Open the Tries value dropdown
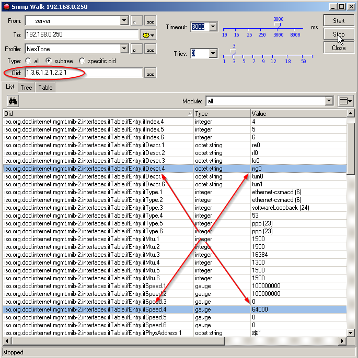This screenshot has height=358, width=358. (213, 53)
